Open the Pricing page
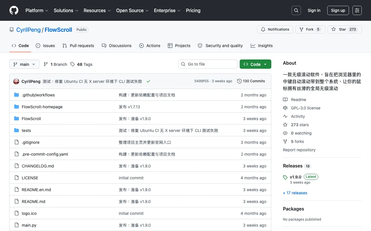The height and width of the screenshot is (231, 371). tap(193, 10)
